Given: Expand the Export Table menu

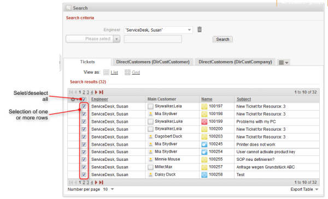Looking at the screenshot, I should [304, 189].
